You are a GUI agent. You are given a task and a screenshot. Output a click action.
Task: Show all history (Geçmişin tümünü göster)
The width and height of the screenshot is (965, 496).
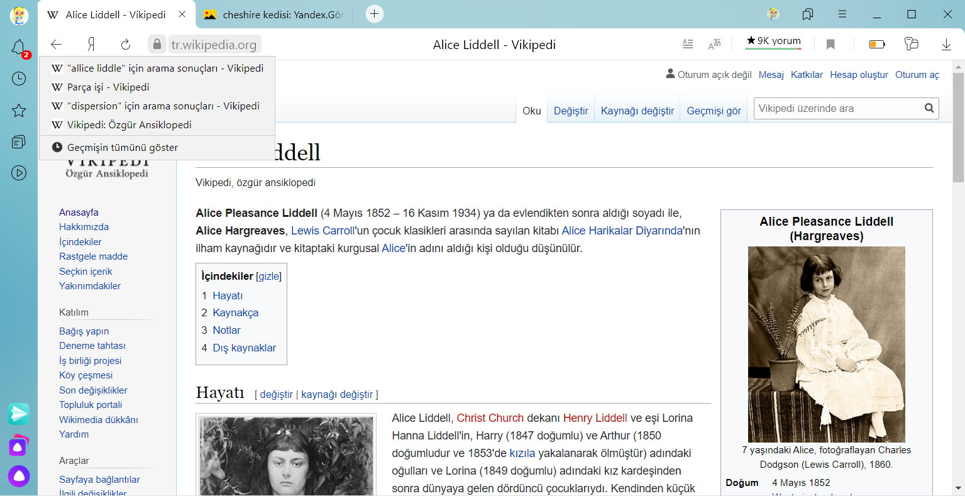pyautogui.click(x=157, y=147)
